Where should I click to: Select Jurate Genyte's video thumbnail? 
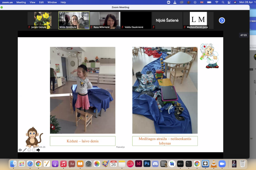(x=43, y=20)
